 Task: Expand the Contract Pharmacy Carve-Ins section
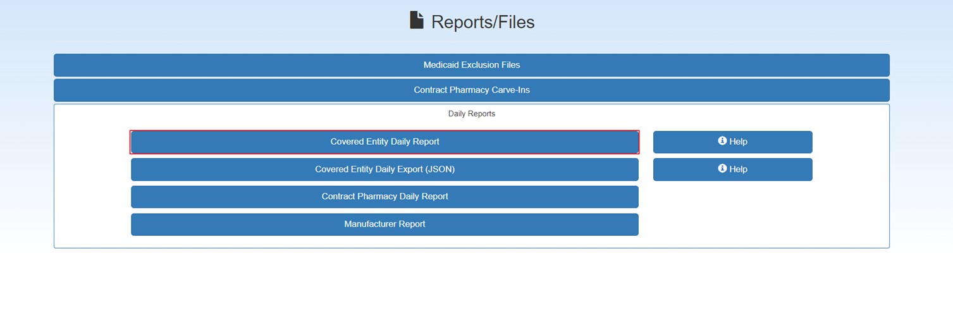(x=471, y=90)
